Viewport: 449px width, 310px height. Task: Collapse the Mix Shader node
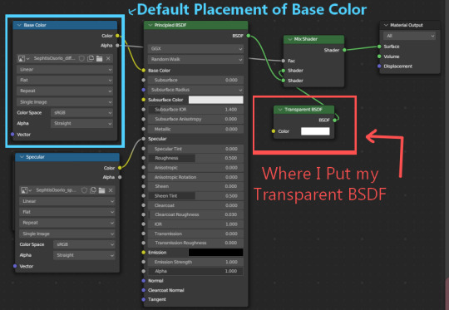(x=290, y=39)
